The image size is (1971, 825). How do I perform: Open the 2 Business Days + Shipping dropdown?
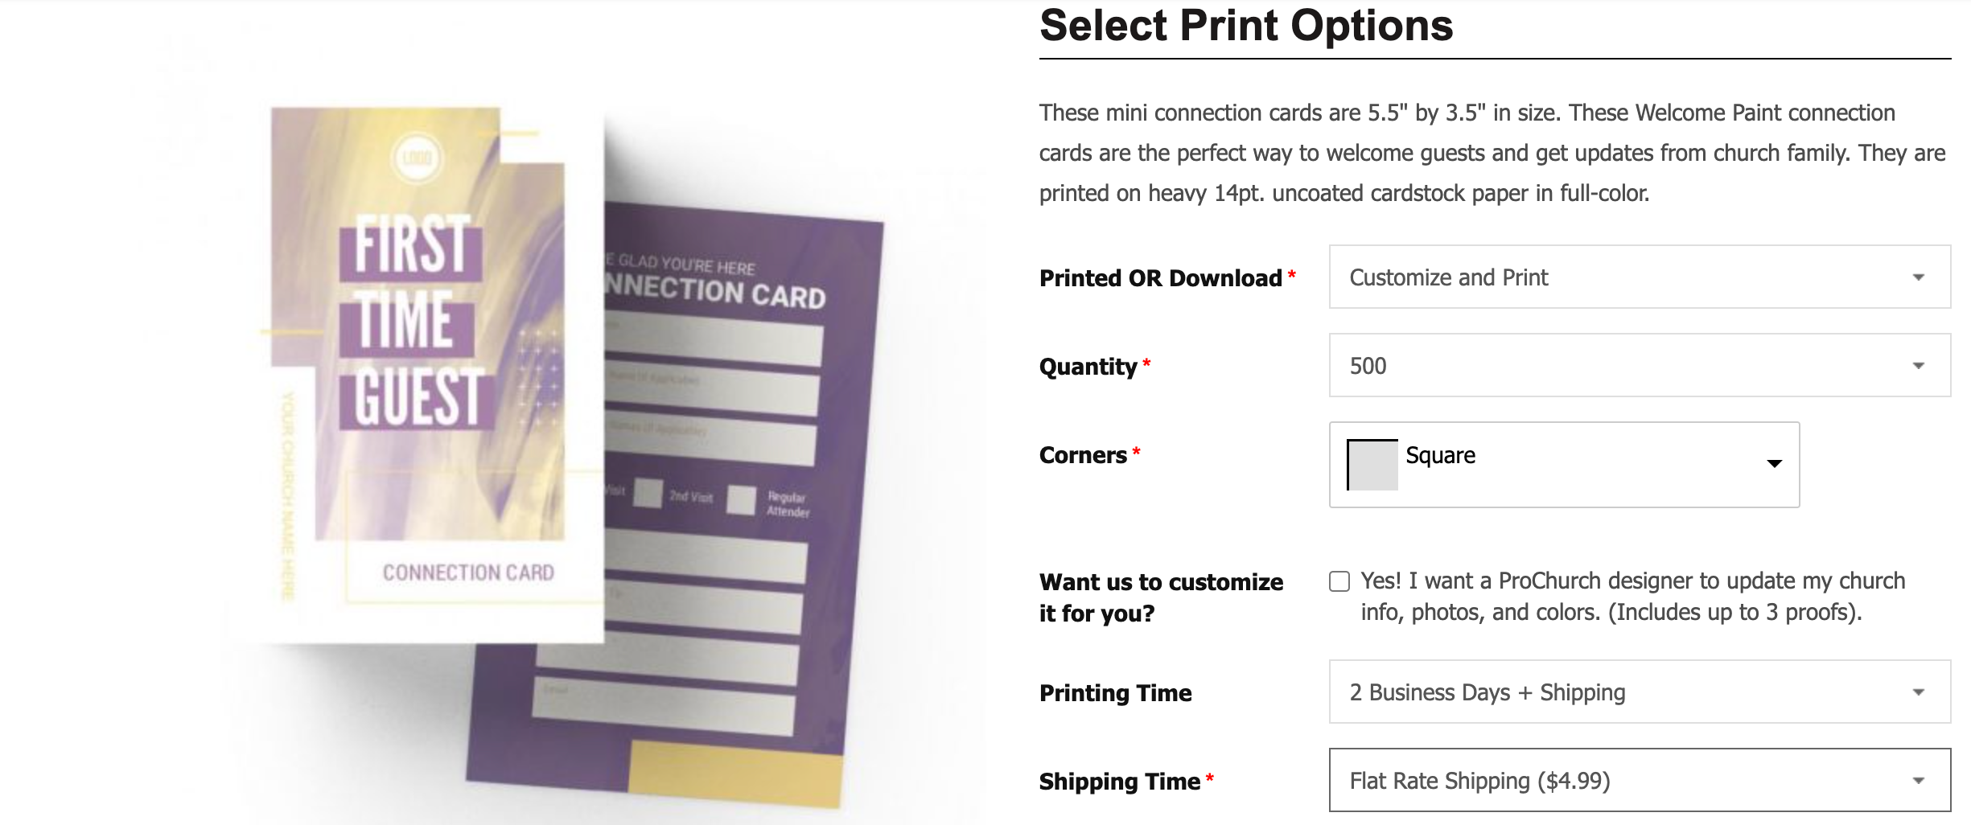pyautogui.click(x=1640, y=692)
